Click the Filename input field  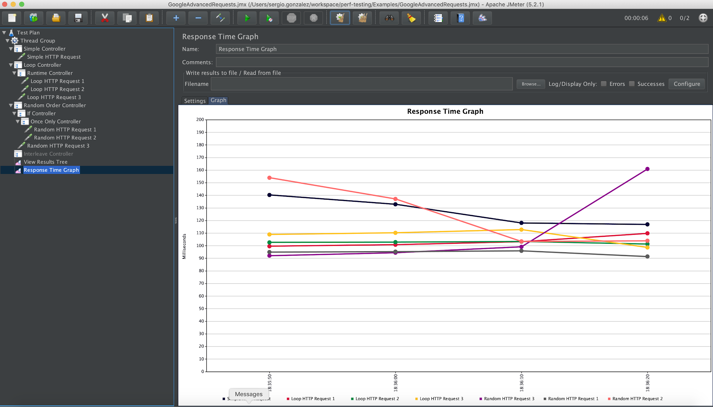coord(362,84)
